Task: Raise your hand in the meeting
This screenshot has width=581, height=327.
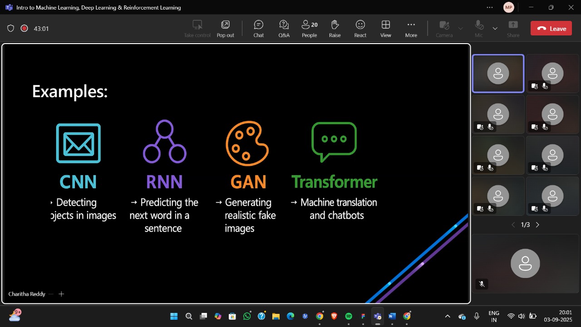Action: (335, 28)
